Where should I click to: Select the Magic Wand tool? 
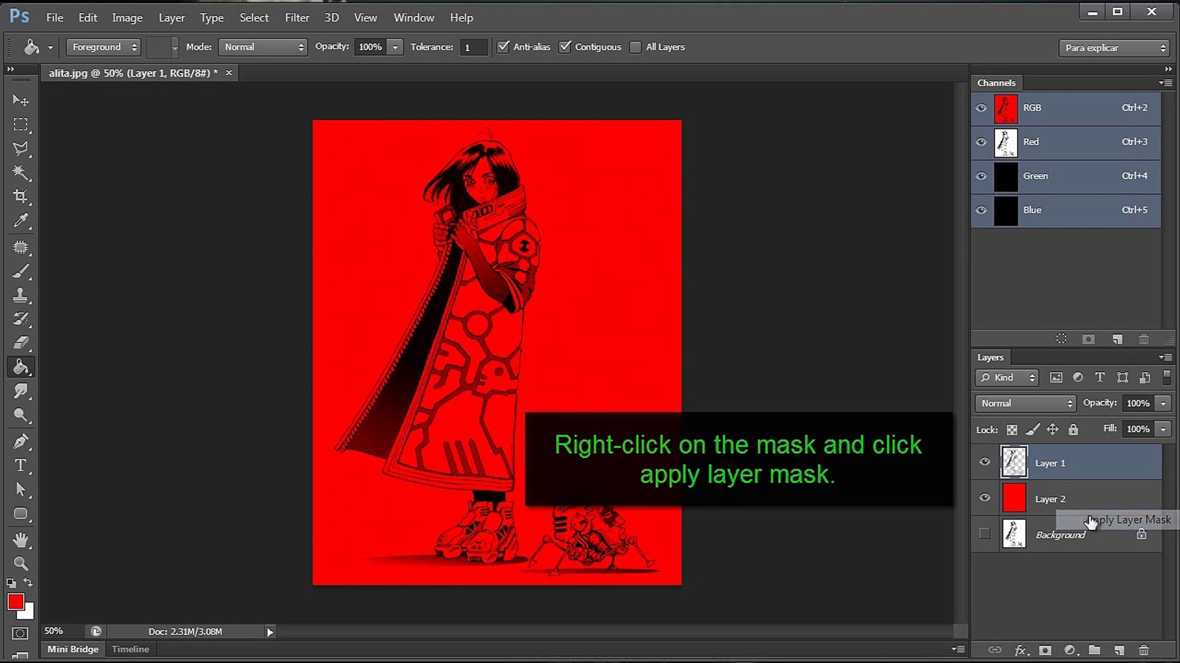pyautogui.click(x=20, y=173)
